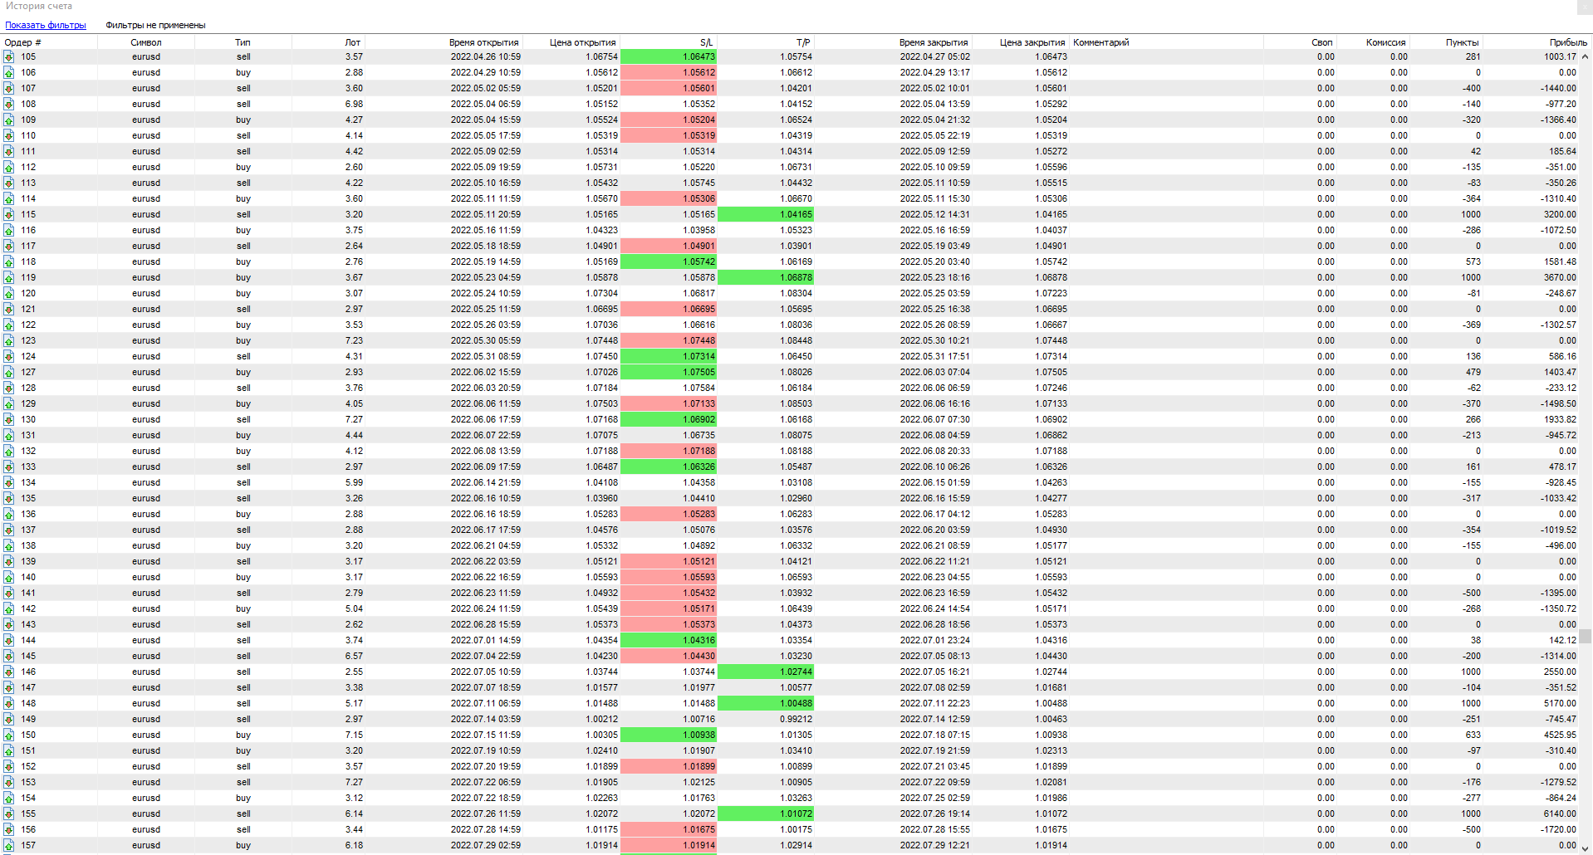Click the scrollbar up arrow
Image resolution: width=1593 pixels, height=855 pixels.
(1585, 56)
